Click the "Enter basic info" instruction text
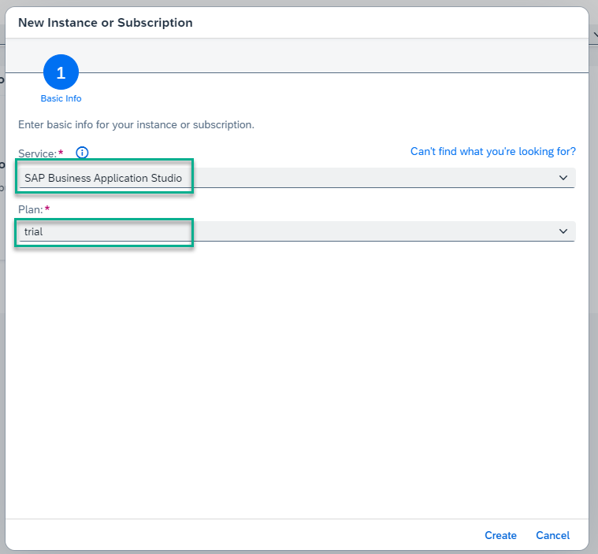Screen dimensions: 598x554 pos(136,124)
